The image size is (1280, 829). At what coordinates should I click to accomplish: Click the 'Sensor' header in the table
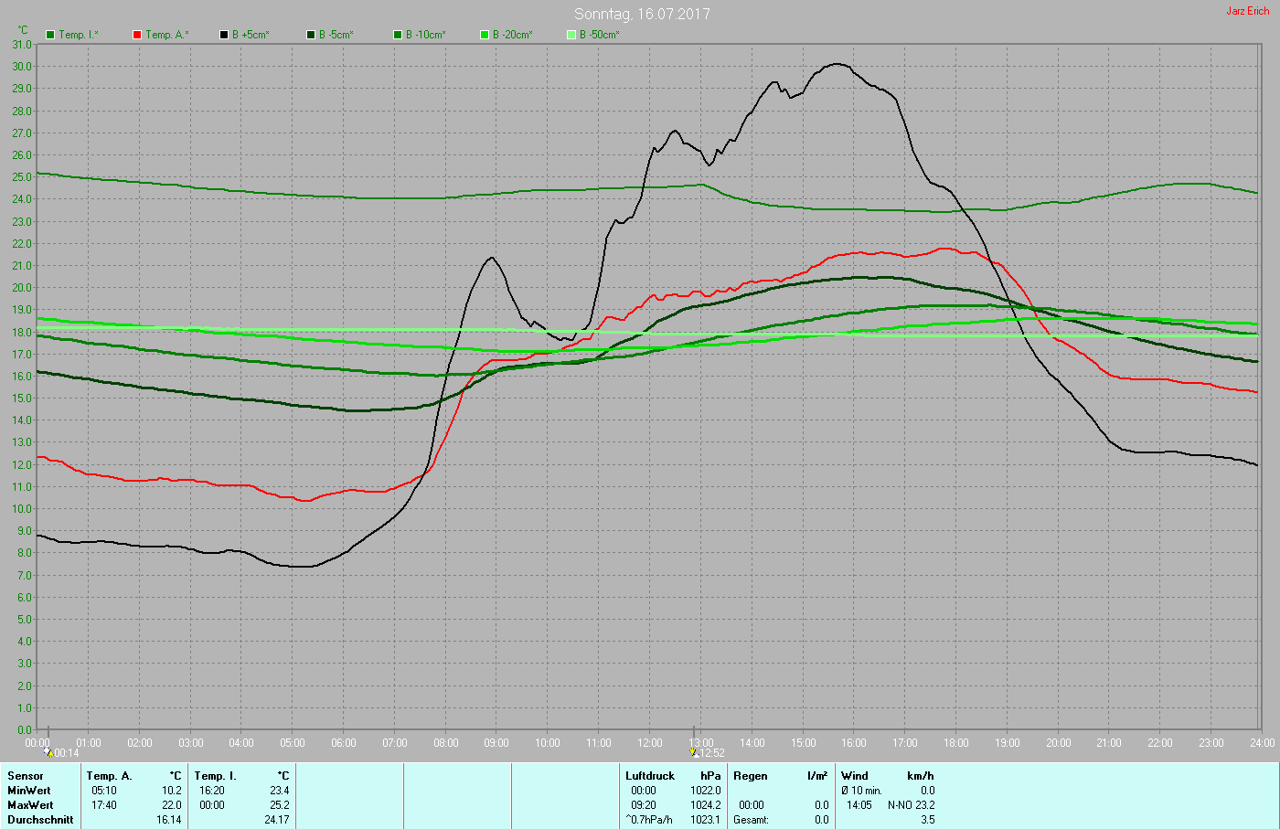coord(26,776)
